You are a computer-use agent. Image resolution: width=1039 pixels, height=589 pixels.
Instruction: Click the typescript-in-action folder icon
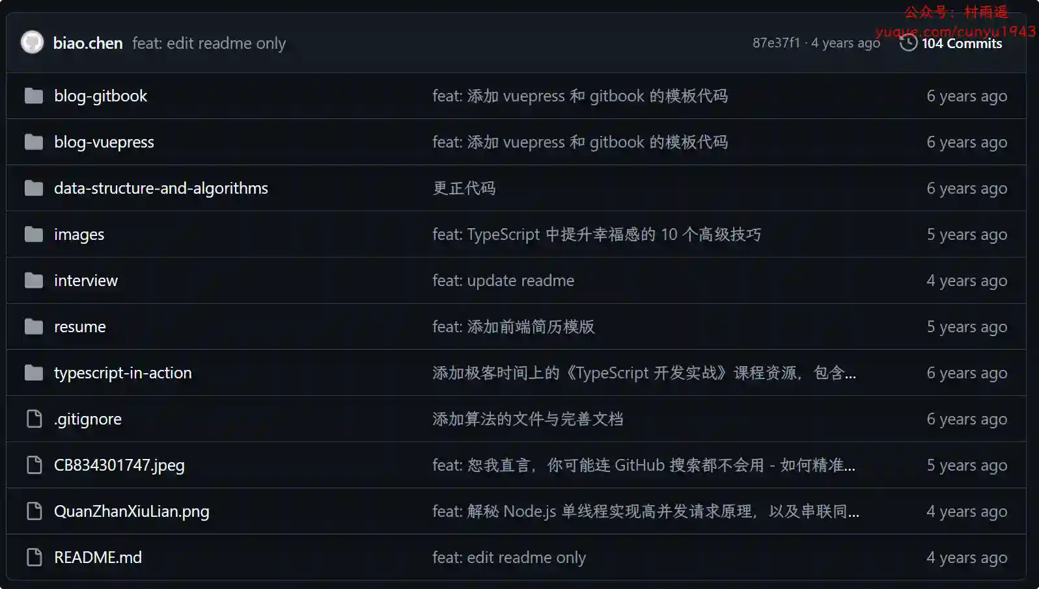click(x=34, y=373)
